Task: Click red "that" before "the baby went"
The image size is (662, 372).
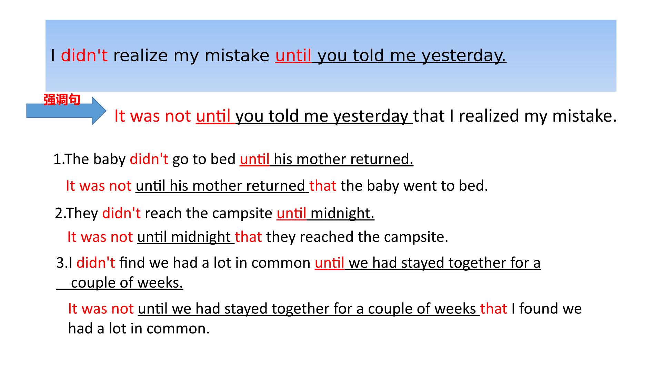Action: tap(323, 186)
